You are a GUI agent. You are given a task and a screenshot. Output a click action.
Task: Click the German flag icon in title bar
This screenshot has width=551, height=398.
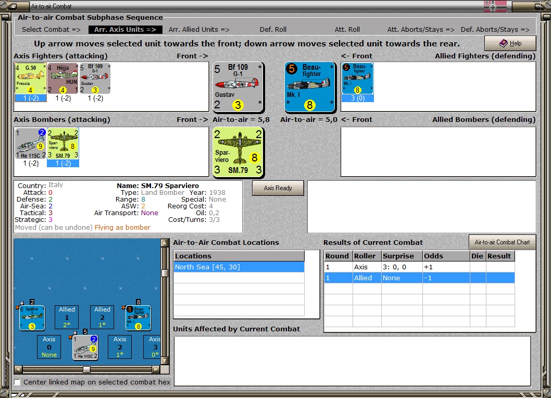pyautogui.click(x=495, y=6)
